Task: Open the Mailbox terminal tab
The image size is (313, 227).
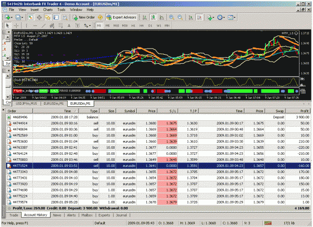Action: click(x=87, y=215)
